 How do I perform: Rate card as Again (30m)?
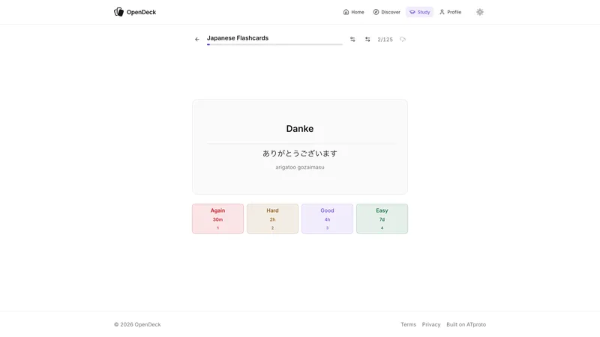(217, 219)
